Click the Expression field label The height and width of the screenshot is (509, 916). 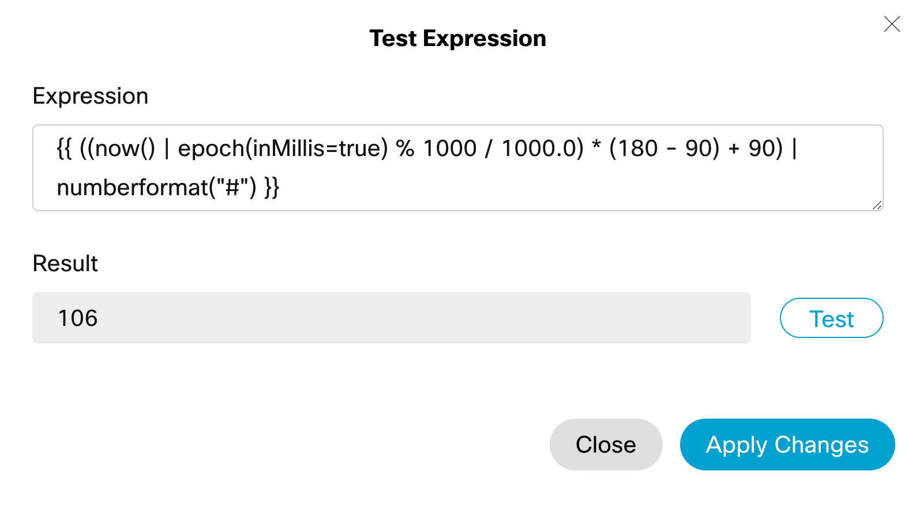point(91,96)
